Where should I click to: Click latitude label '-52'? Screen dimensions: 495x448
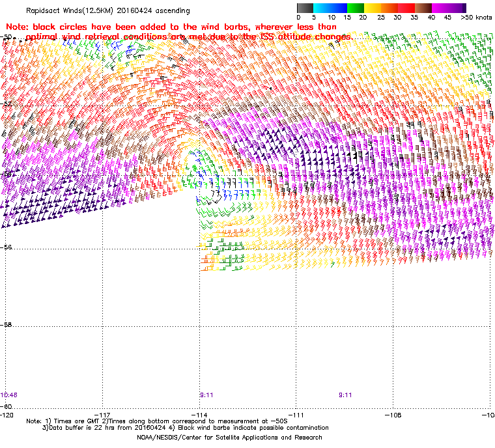click(x=7, y=104)
